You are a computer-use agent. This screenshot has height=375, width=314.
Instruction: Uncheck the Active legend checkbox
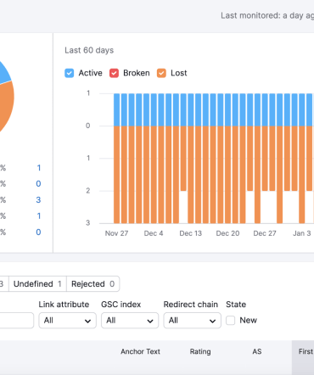coord(70,73)
